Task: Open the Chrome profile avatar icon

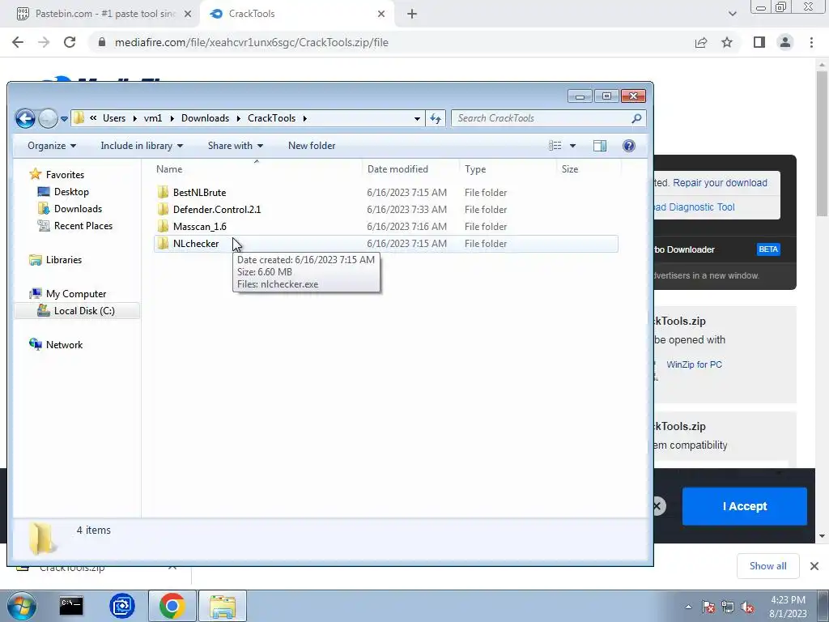Action: [785, 42]
